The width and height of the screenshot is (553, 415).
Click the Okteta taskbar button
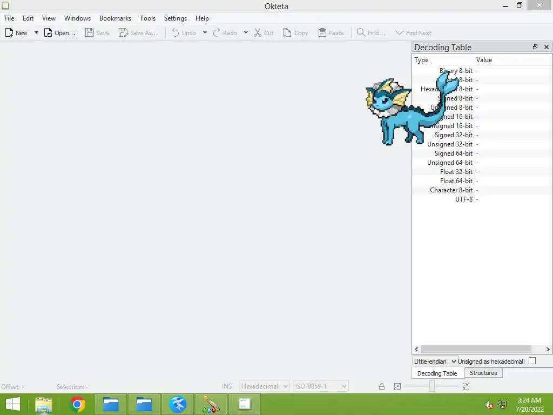click(x=245, y=404)
